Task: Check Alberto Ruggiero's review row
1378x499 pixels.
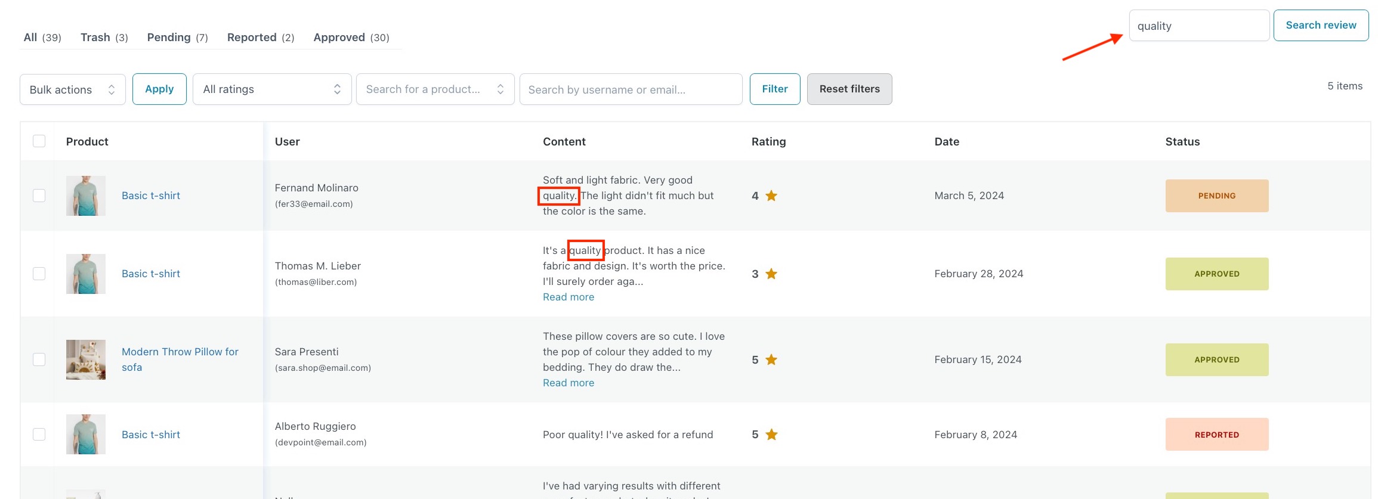Action: 39,434
